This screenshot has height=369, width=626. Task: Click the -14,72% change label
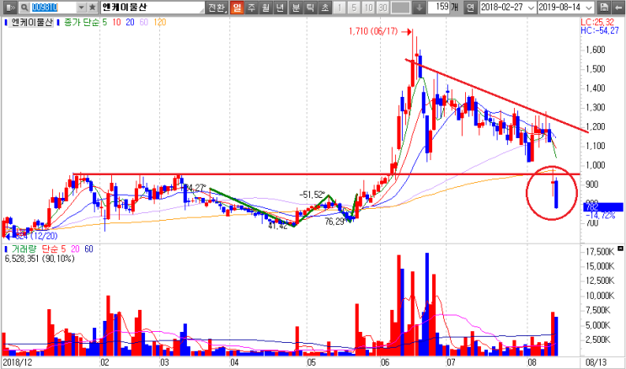pos(600,216)
